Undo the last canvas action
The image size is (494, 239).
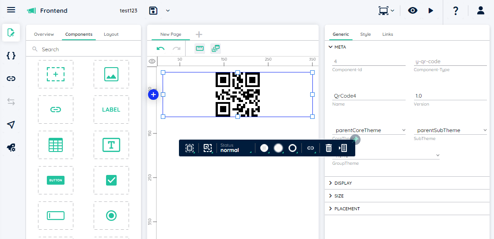[x=161, y=49]
